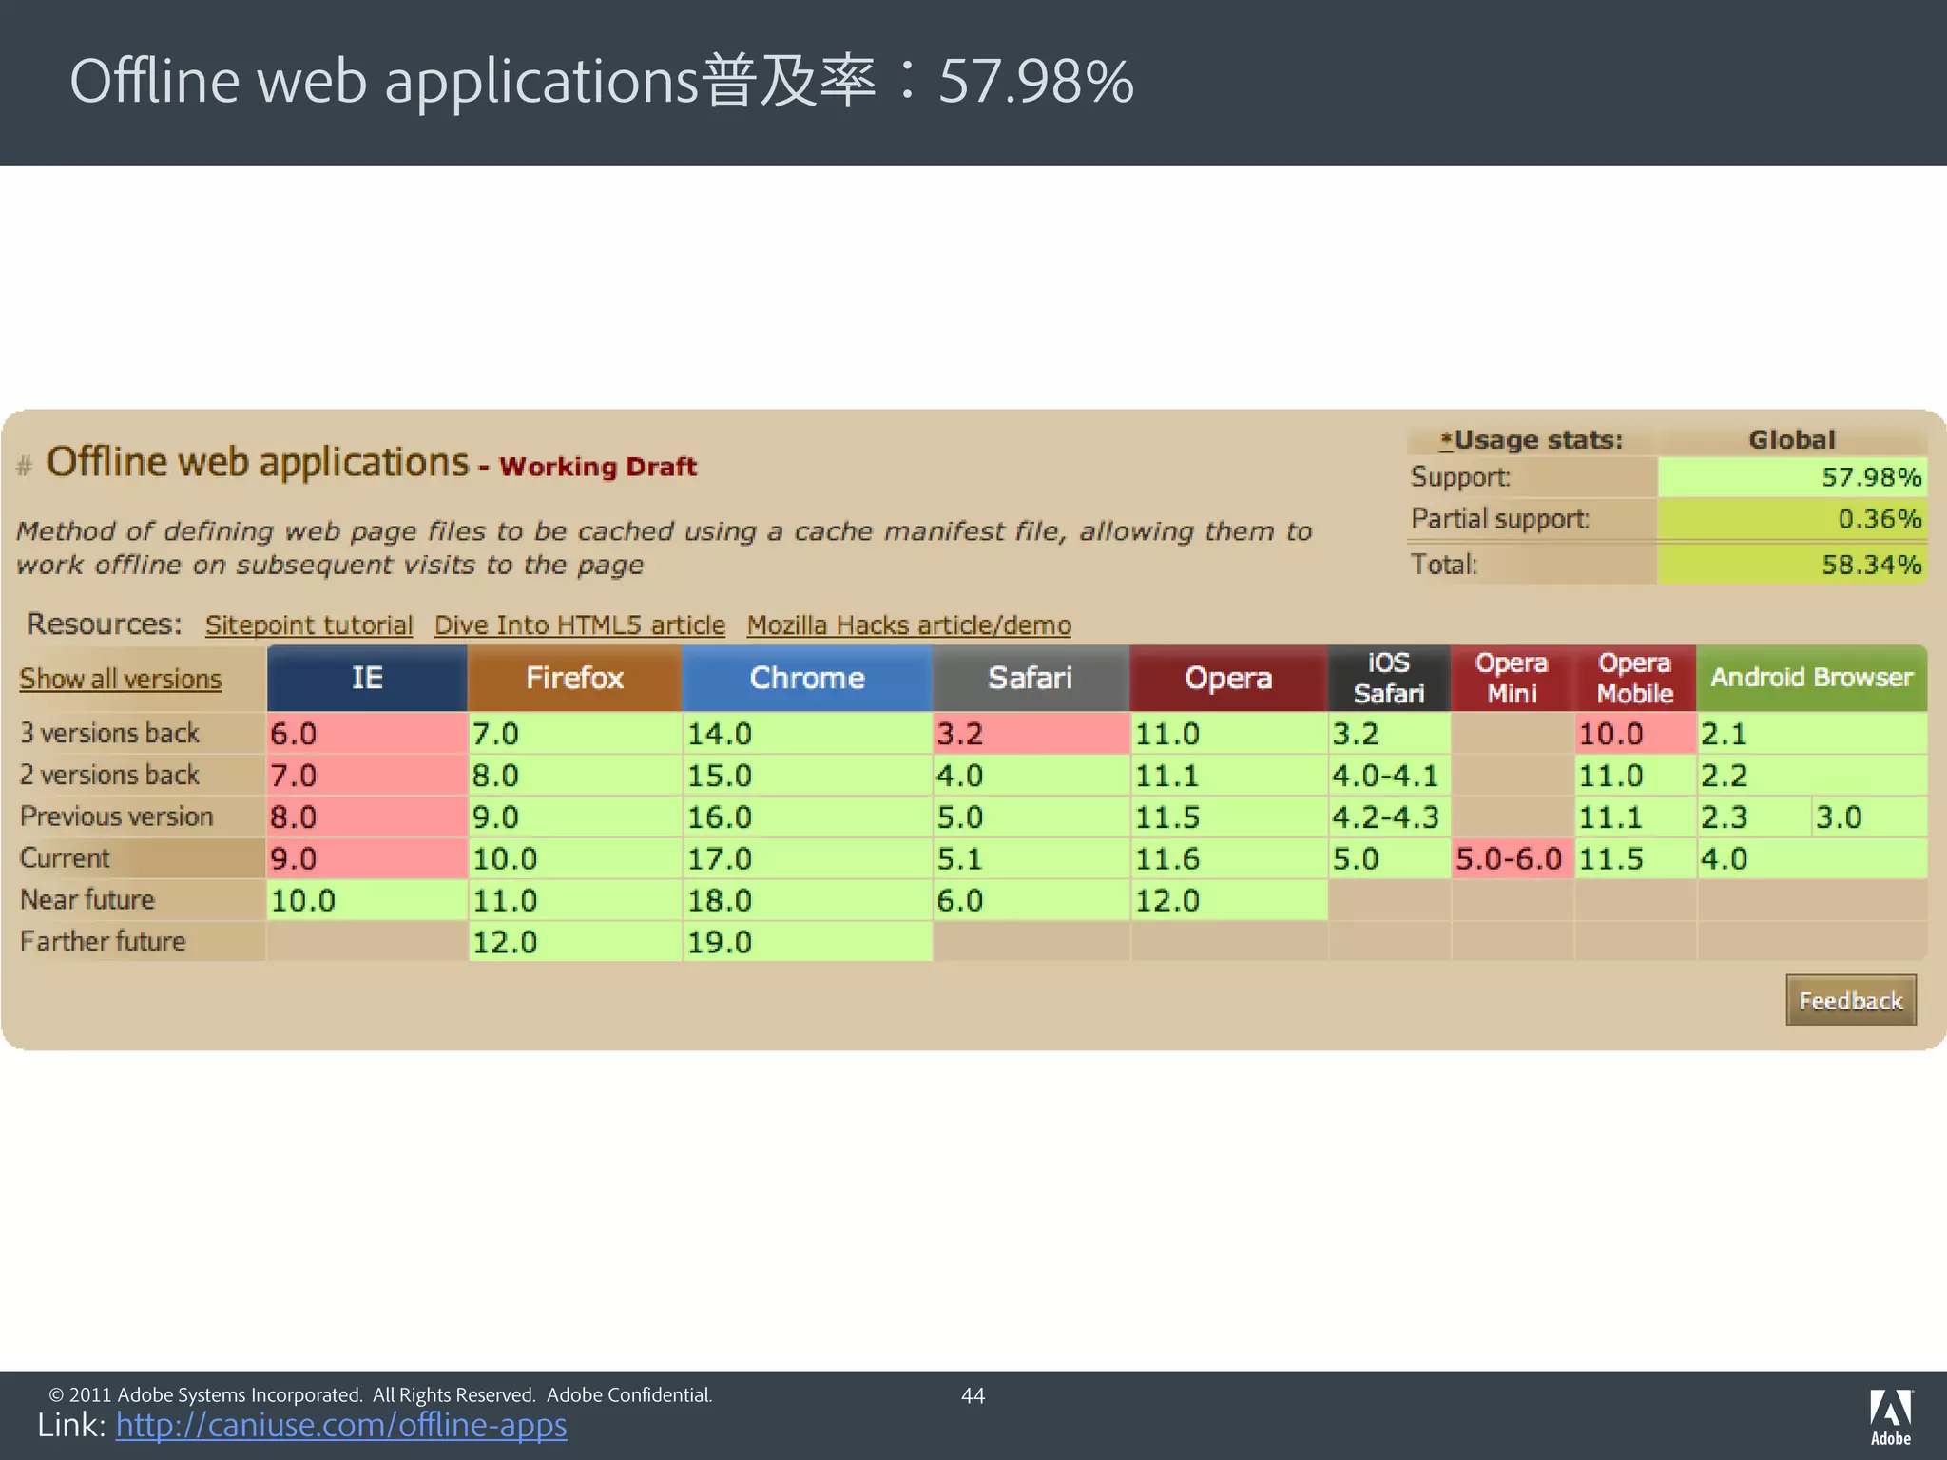The image size is (1947, 1460).
Task: Click Opera Mobile 10.0 cell
Action: (x=1635, y=733)
